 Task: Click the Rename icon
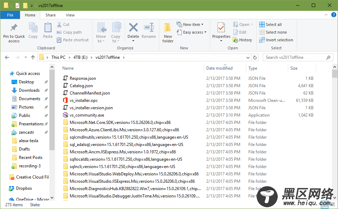[x=149, y=28]
